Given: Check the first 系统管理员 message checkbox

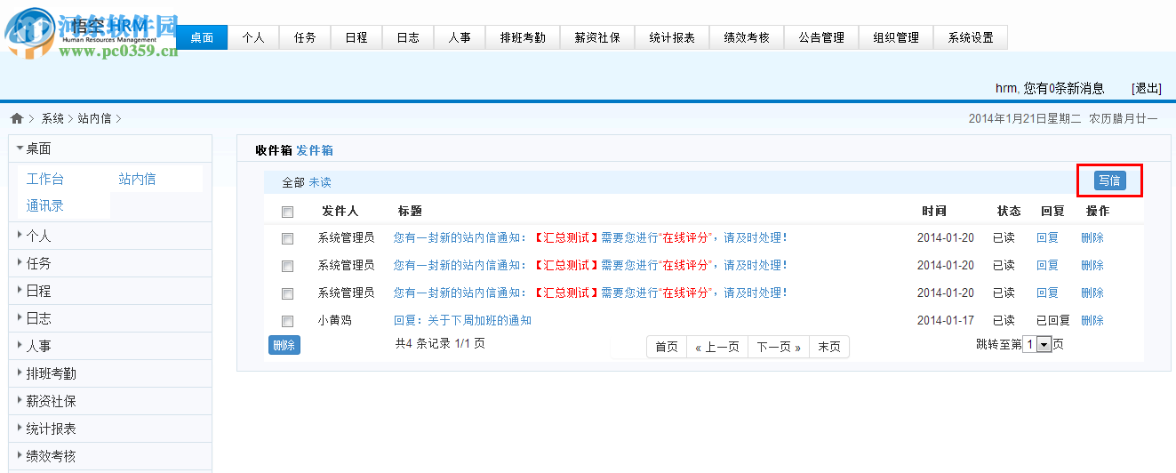Looking at the screenshot, I should pos(287,238).
